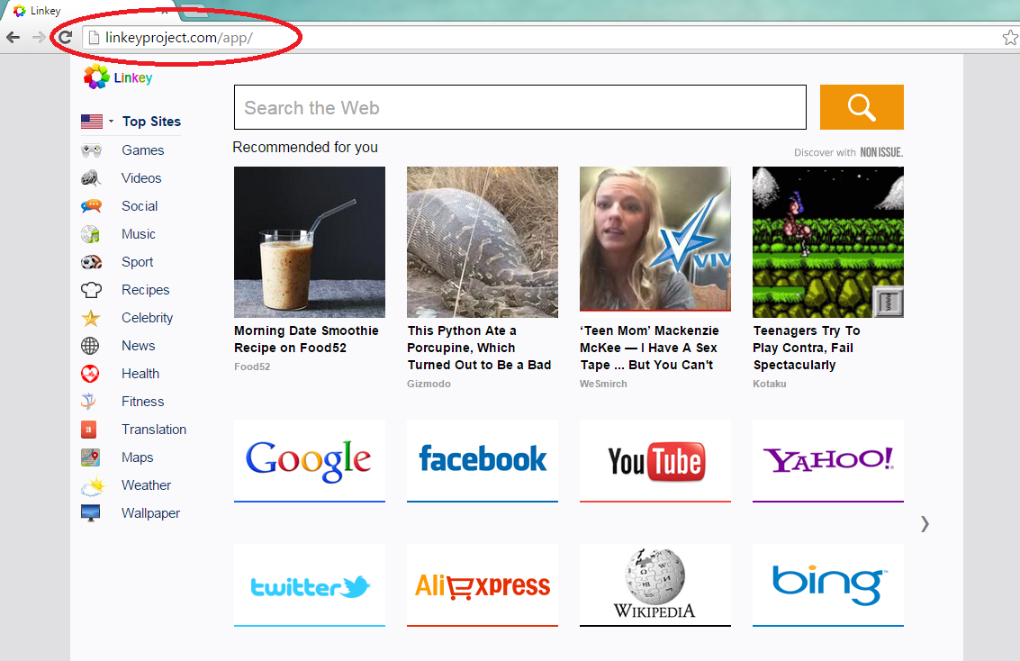Viewport: 1020px width, 661px height.
Task: Click the Sport balls icon
Action: click(91, 261)
